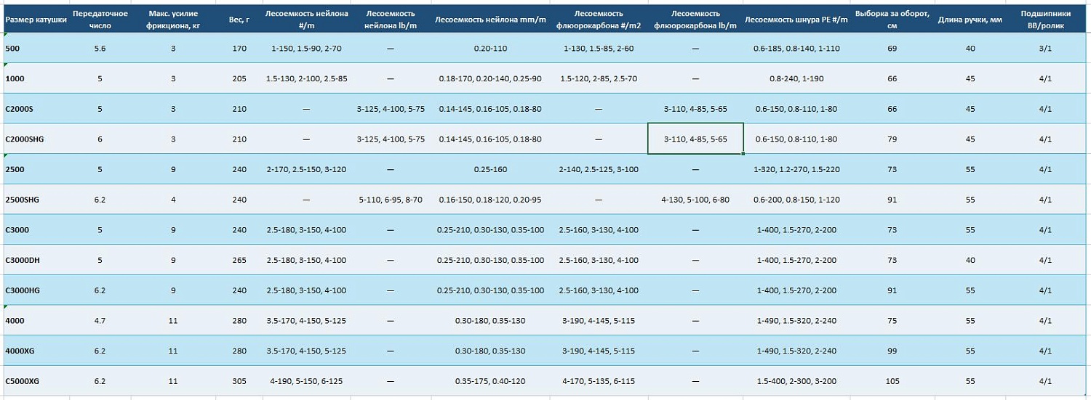This screenshot has width=1091, height=400.
Task: Select cell with model C2000SHG
Action: click(36, 139)
